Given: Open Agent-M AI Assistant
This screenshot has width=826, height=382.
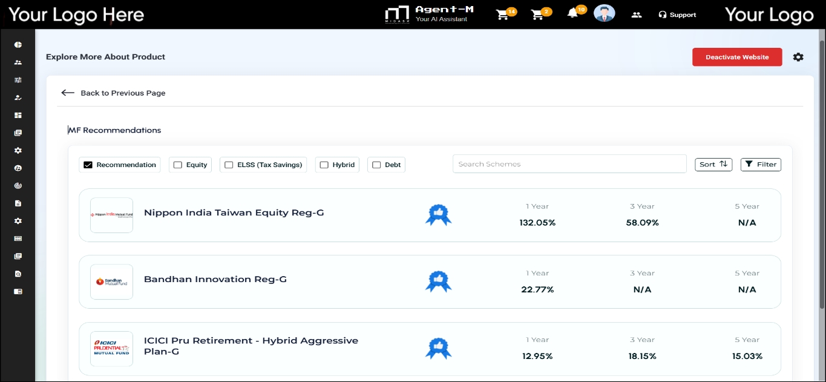Looking at the screenshot, I should (430, 14).
